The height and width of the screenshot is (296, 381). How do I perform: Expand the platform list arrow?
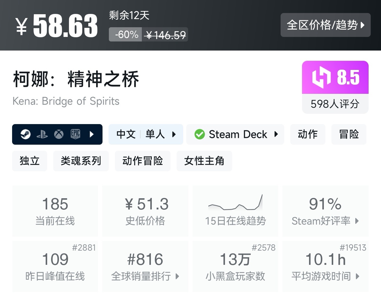pos(92,134)
